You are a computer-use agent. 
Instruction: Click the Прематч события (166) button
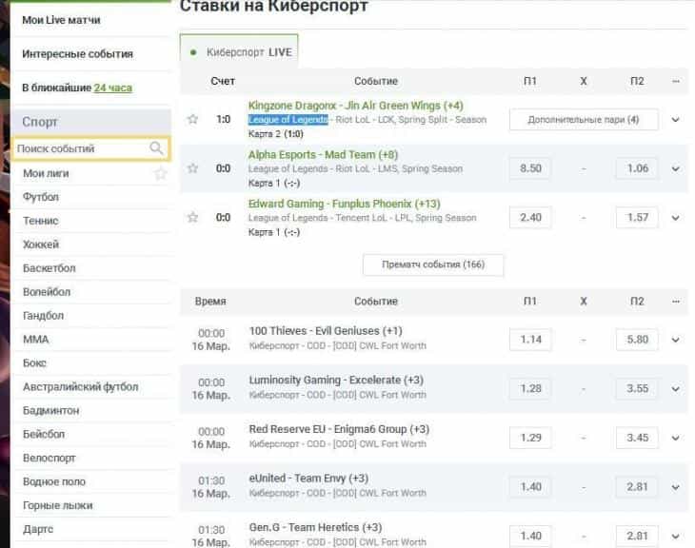(433, 264)
